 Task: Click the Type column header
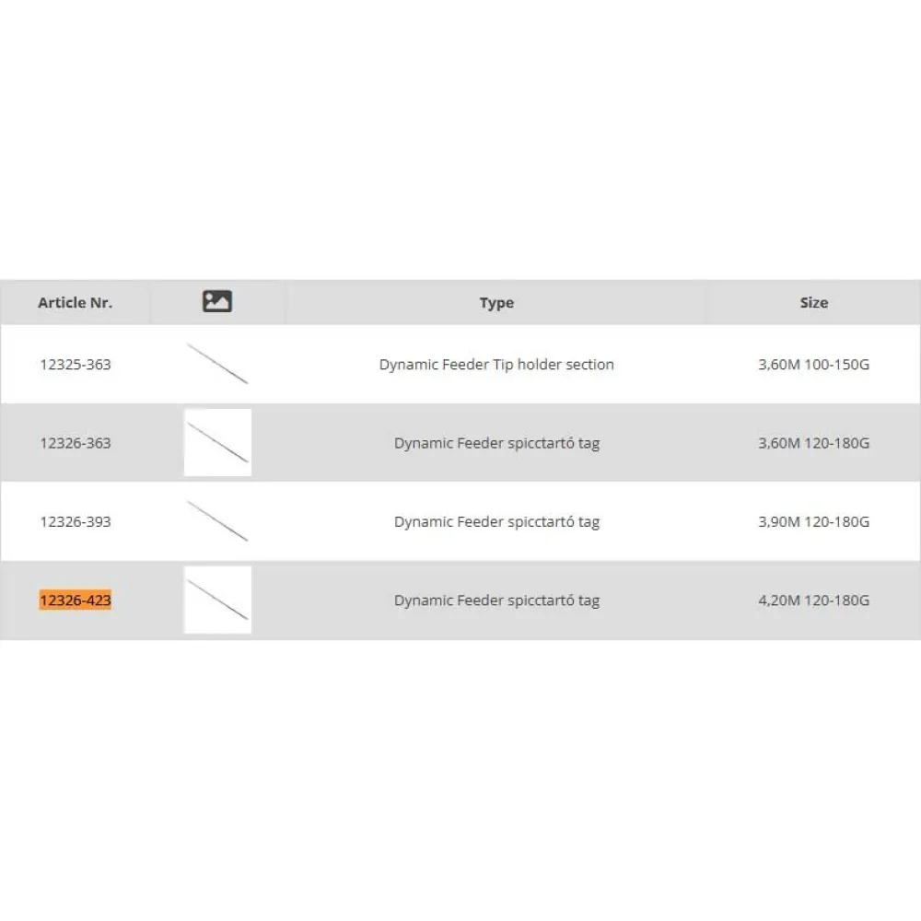[x=496, y=303]
